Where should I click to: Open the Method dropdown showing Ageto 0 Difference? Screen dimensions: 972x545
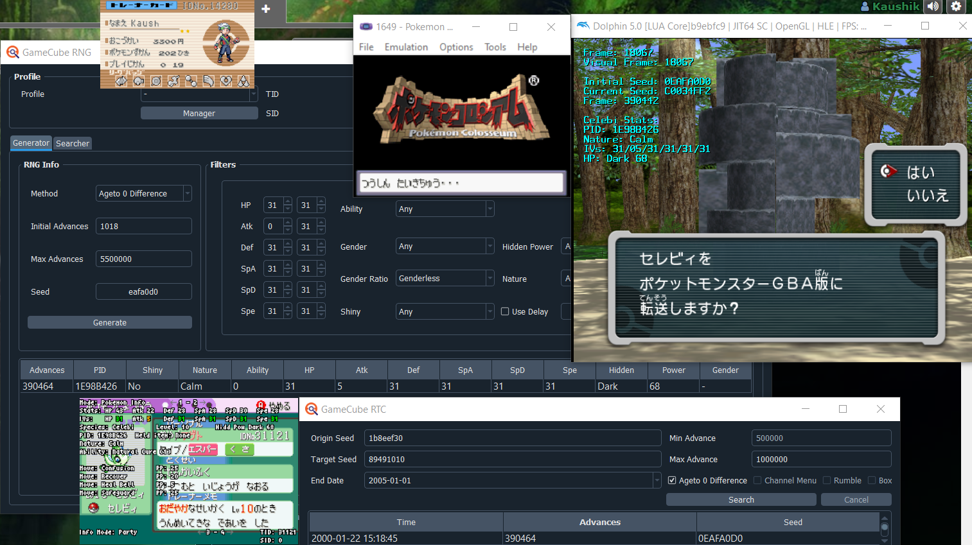tap(144, 193)
